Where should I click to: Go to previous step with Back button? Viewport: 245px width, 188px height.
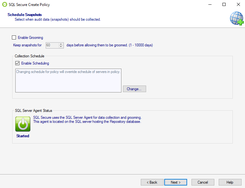(152, 182)
